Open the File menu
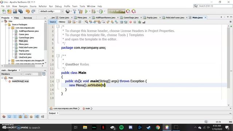 [3, 6]
